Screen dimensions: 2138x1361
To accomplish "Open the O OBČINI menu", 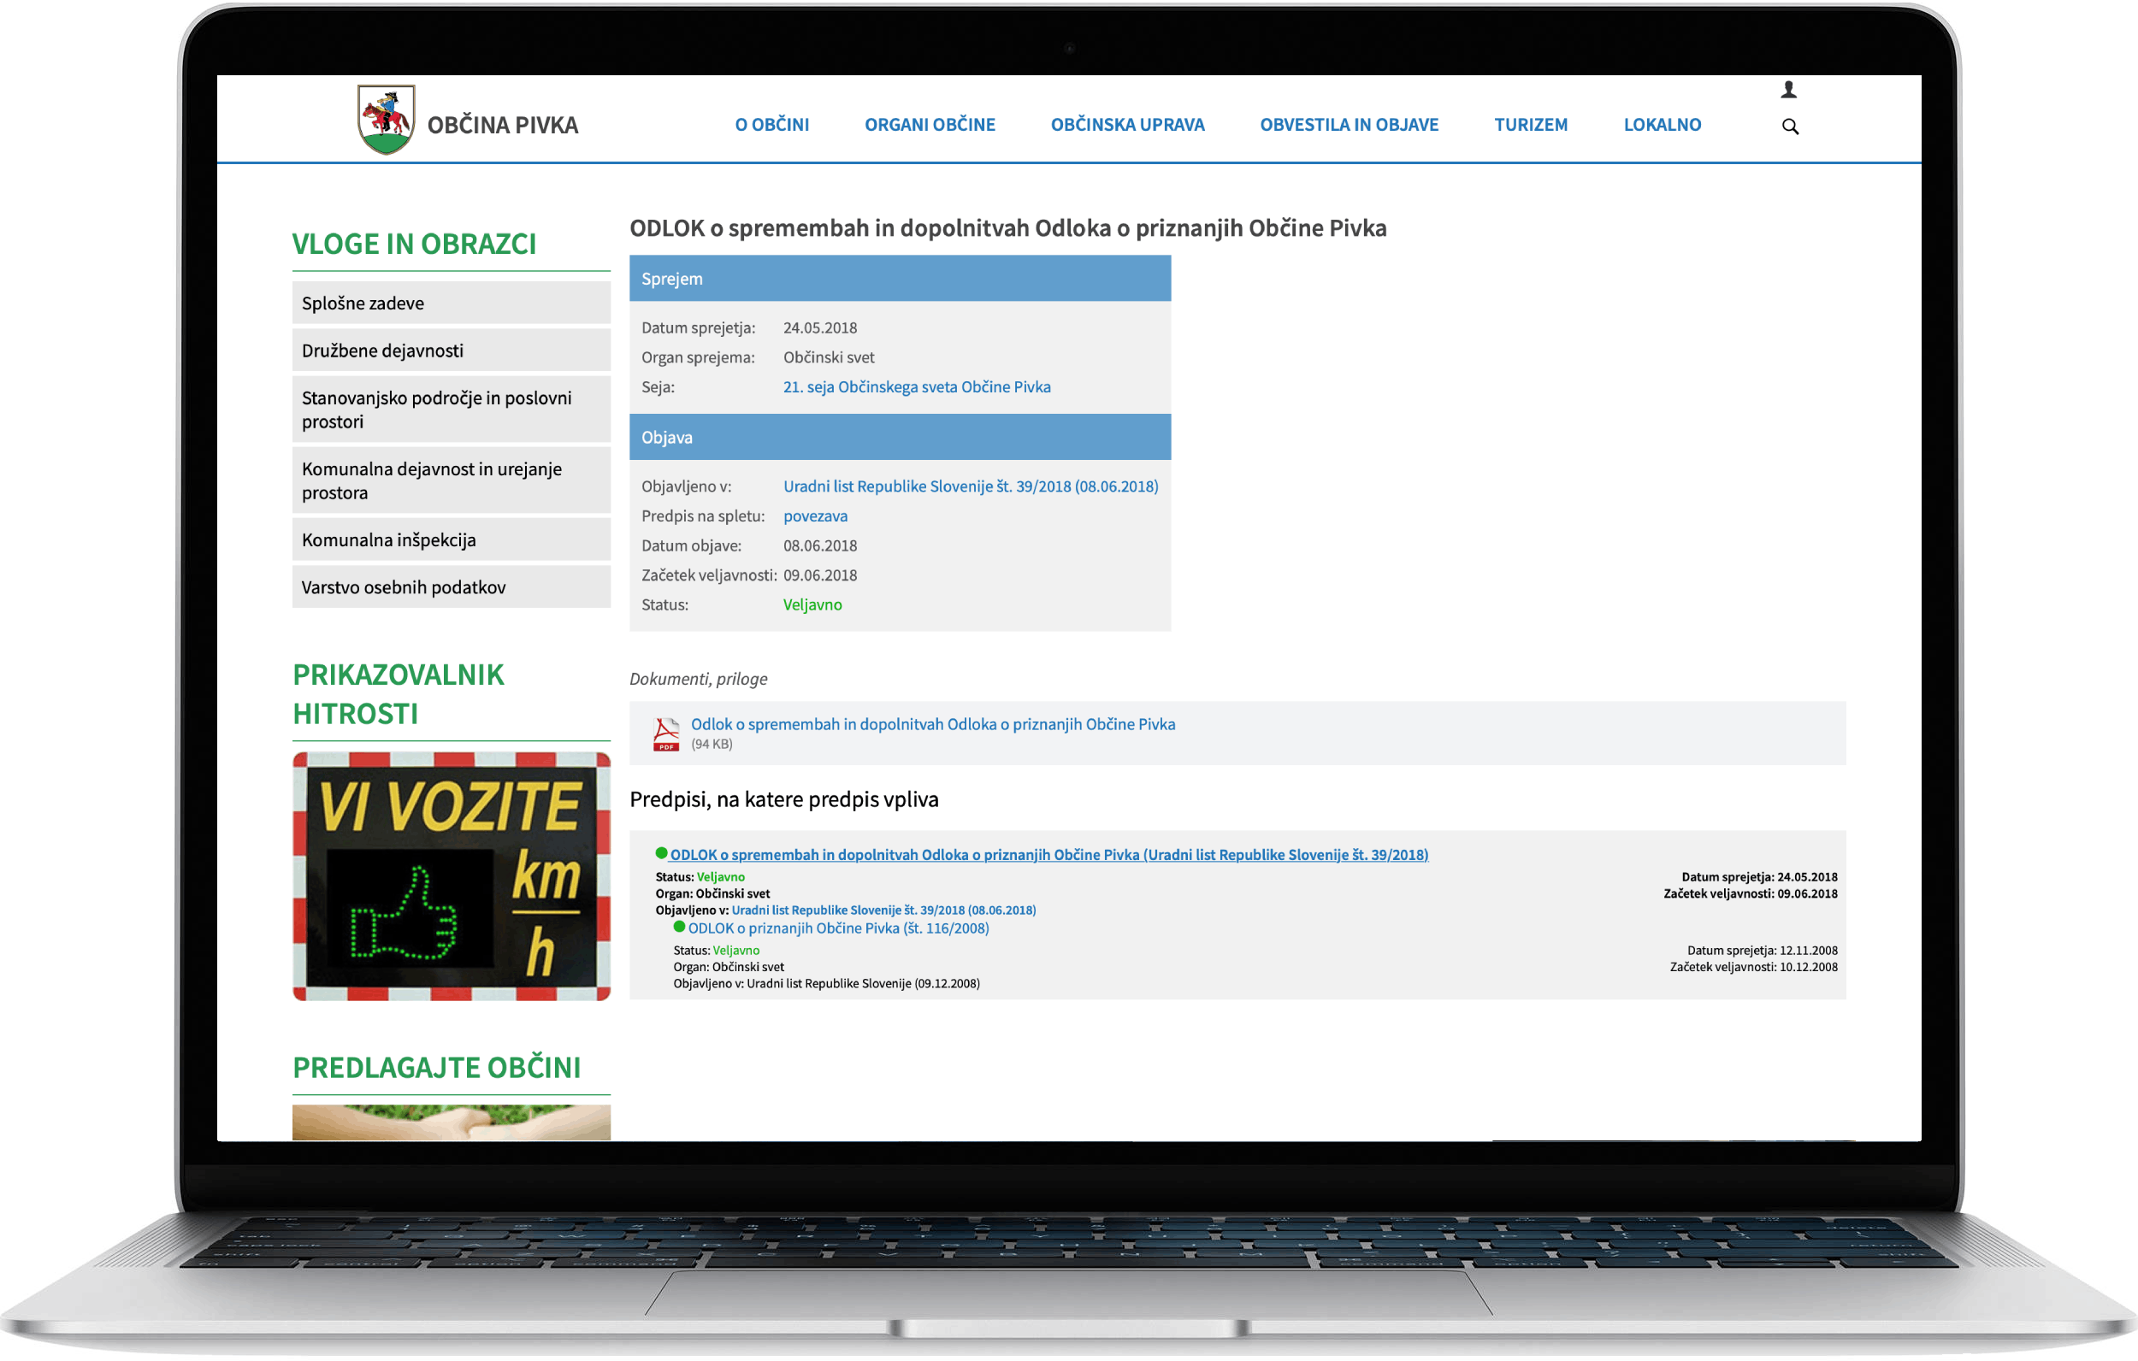I will (x=771, y=125).
